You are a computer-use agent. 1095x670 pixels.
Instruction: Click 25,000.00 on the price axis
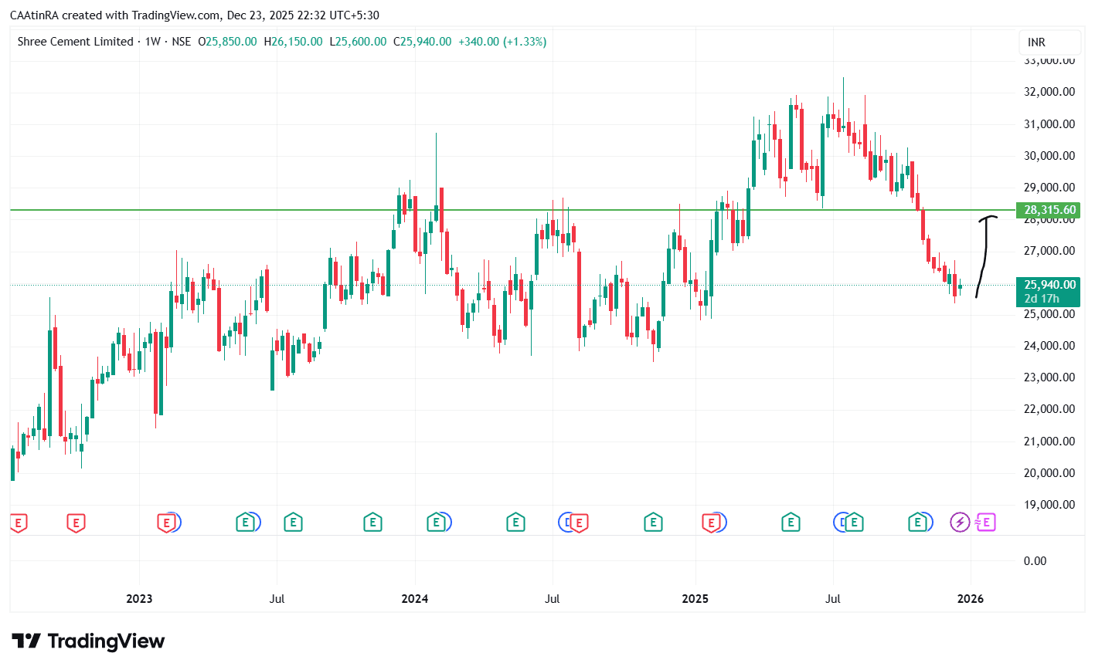coord(1049,314)
